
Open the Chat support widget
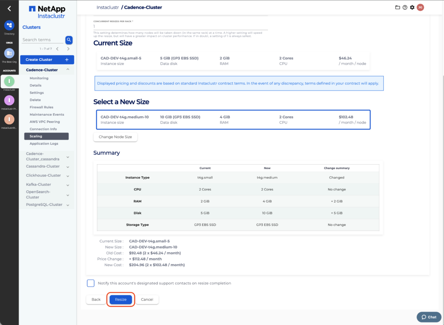point(429,317)
